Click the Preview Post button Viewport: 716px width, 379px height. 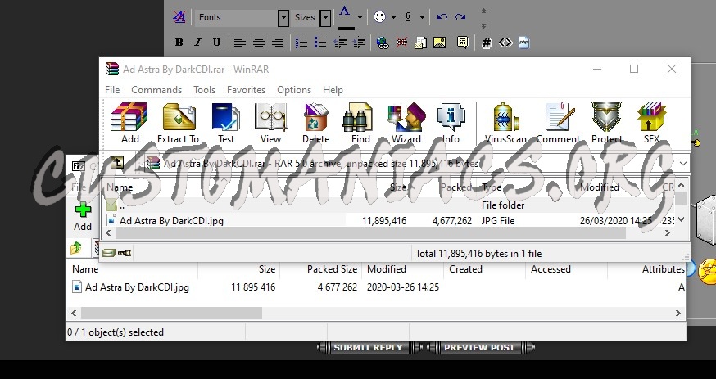tap(479, 348)
